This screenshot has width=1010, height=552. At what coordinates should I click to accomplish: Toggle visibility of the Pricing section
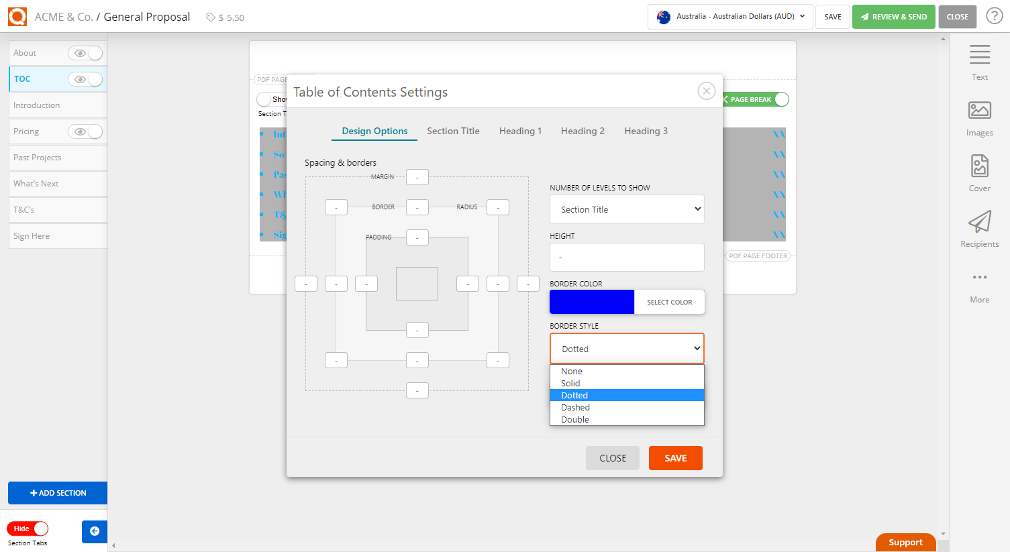pyautogui.click(x=85, y=131)
